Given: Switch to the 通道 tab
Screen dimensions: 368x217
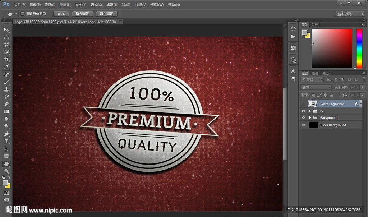Looking at the screenshot, I should coord(315,73).
